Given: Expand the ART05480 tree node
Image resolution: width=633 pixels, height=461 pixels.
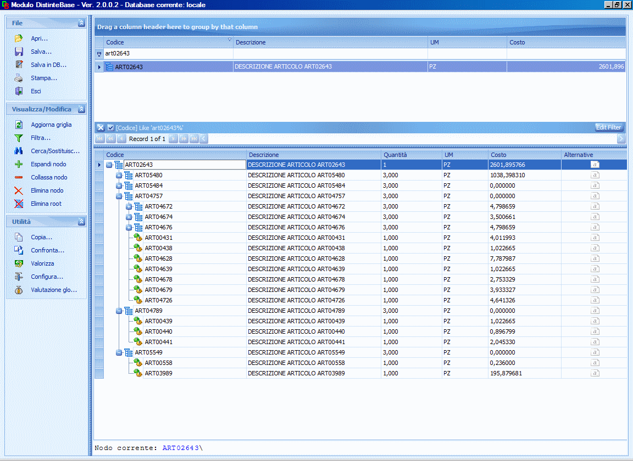Looking at the screenshot, I should click(x=119, y=175).
